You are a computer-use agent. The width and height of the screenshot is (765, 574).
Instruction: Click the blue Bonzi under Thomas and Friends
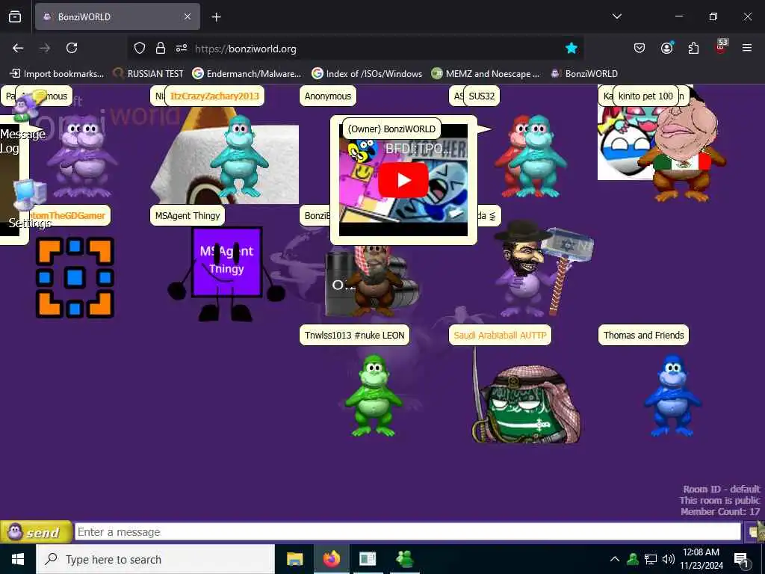[x=673, y=395]
